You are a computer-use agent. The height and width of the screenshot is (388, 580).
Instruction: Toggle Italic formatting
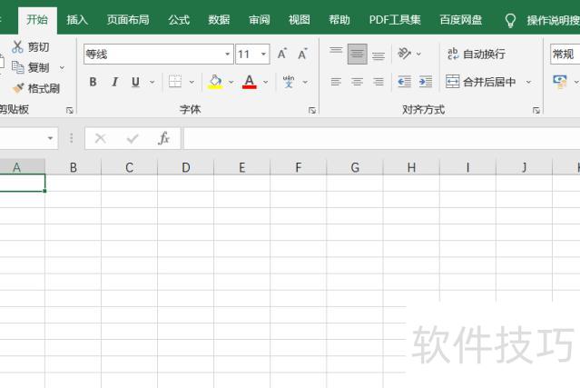coord(114,82)
